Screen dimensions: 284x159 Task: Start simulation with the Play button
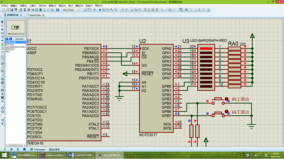point(5,149)
